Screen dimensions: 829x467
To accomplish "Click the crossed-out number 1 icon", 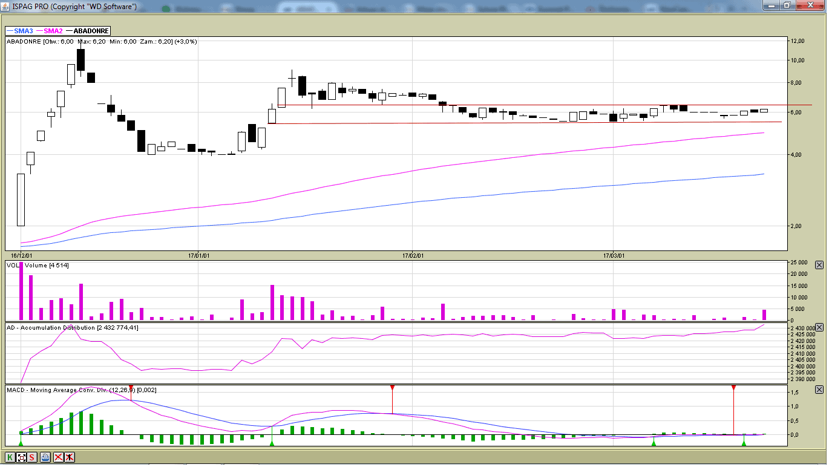I will [70, 457].
